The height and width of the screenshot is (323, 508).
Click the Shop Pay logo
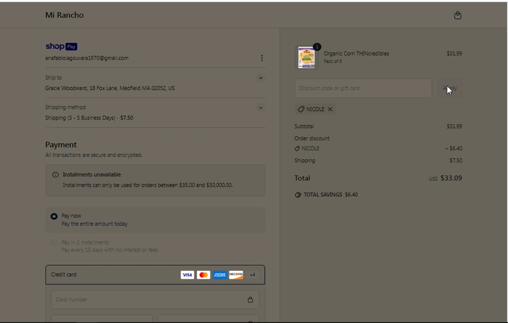[61, 46]
